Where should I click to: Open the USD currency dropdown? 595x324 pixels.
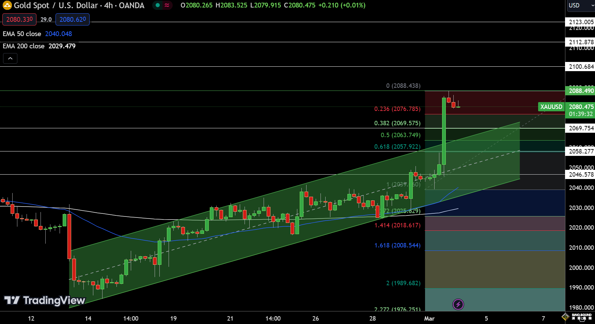pyautogui.click(x=580, y=5)
